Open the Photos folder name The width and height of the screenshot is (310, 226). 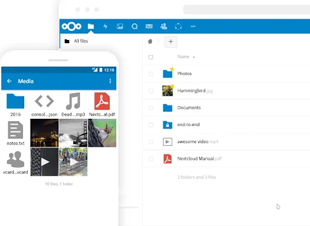(184, 73)
